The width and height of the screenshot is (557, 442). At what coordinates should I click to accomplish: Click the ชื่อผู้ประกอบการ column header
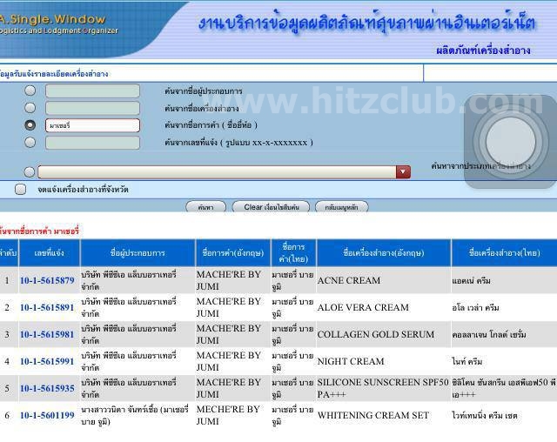tap(138, 253)
